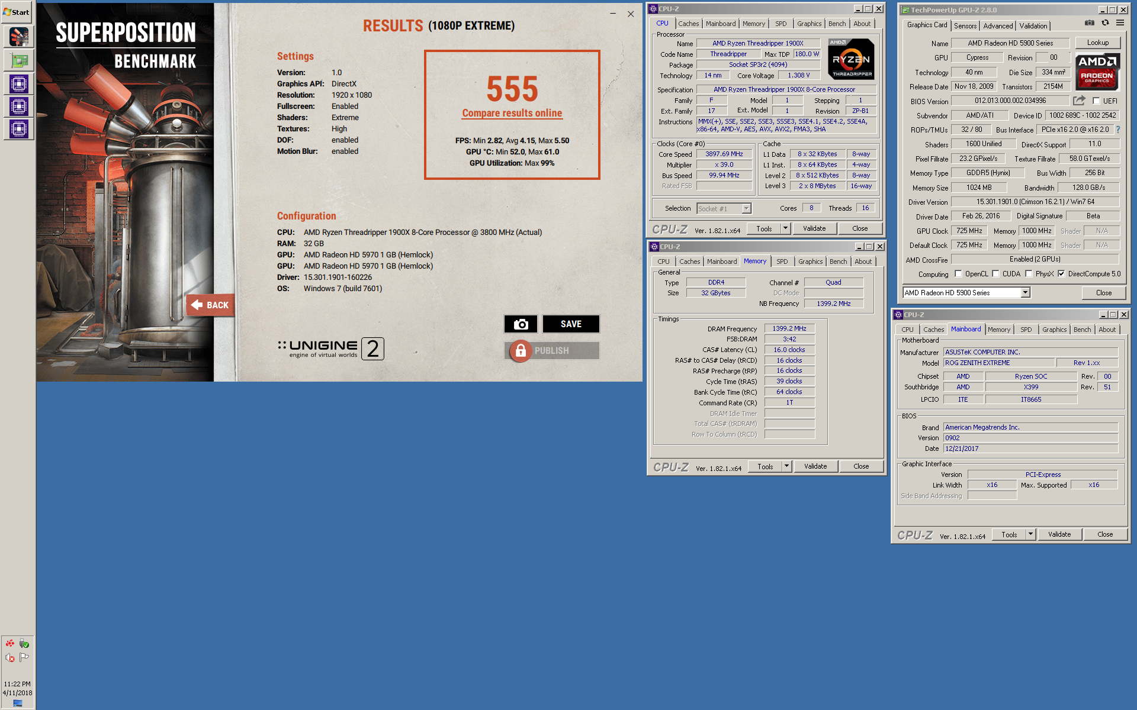Viewport: 1137px width, 710px height.
Task: Open Caches tab in top CPU-Z window
Action: [x=688, y=24]
